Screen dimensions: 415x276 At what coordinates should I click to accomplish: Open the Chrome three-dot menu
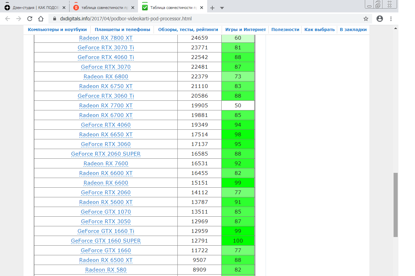(391, 19)
